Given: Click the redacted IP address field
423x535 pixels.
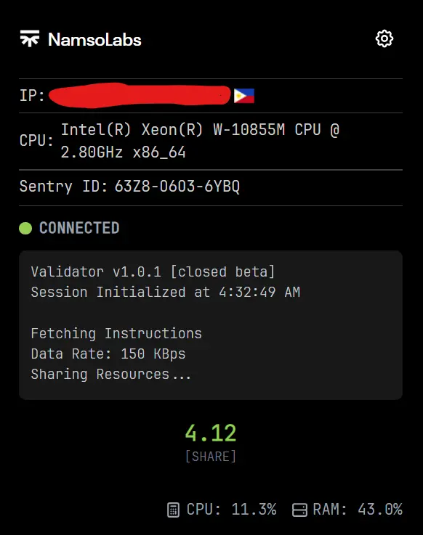Looking at the screenshot, I should pos(140,95).
